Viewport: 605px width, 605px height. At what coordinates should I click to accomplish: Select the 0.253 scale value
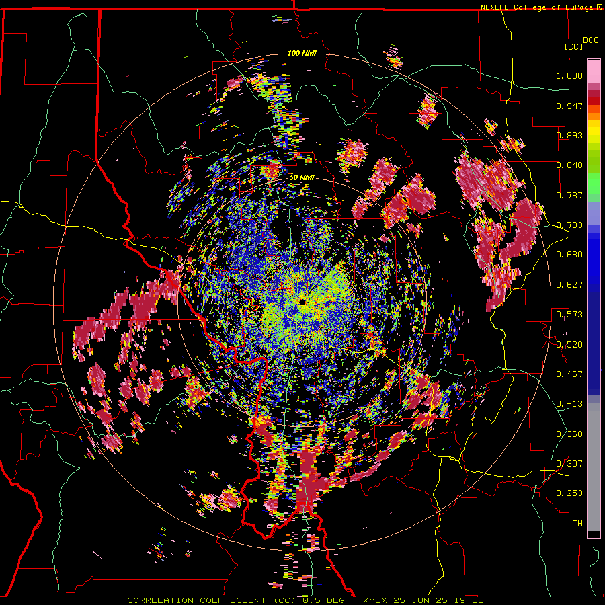(569, 493)
